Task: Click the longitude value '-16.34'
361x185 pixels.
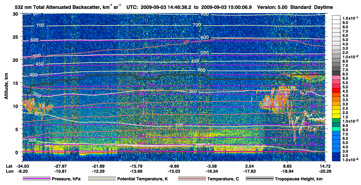Action: 212,171
